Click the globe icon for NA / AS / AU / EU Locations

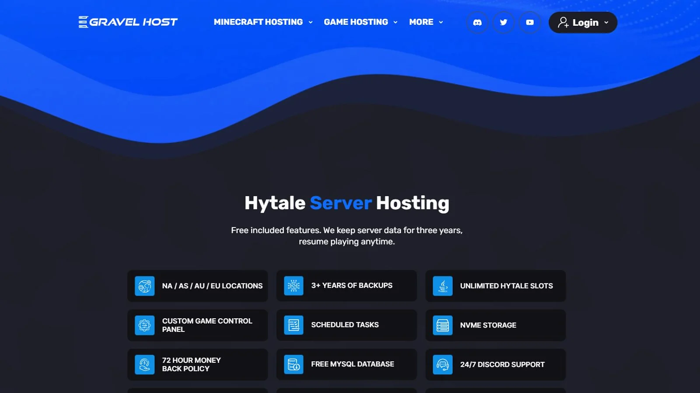145,286
